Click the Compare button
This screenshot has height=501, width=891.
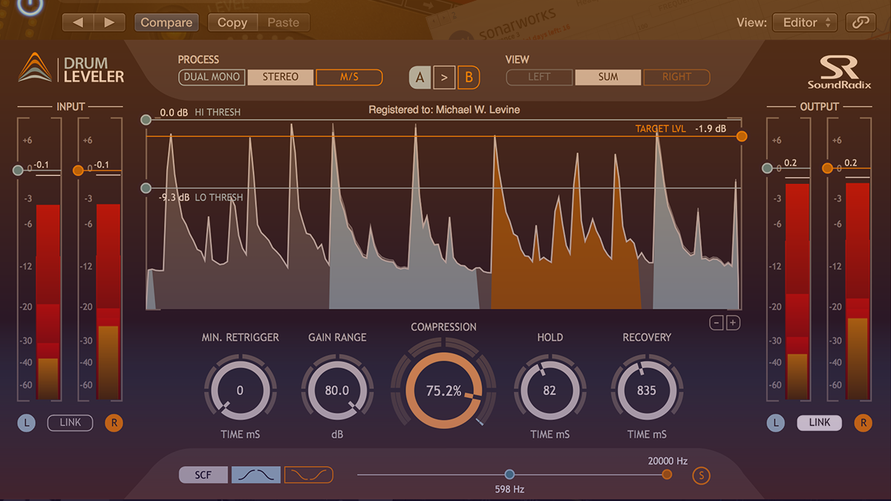click(x=166, y=22)
